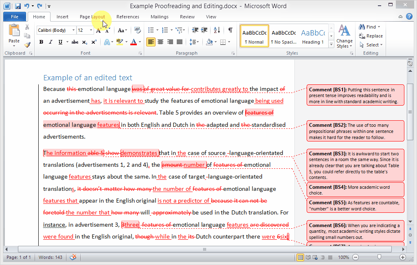The image size is (417, 265).
Task: Switch to the Review tab
Action: [187, 17]
